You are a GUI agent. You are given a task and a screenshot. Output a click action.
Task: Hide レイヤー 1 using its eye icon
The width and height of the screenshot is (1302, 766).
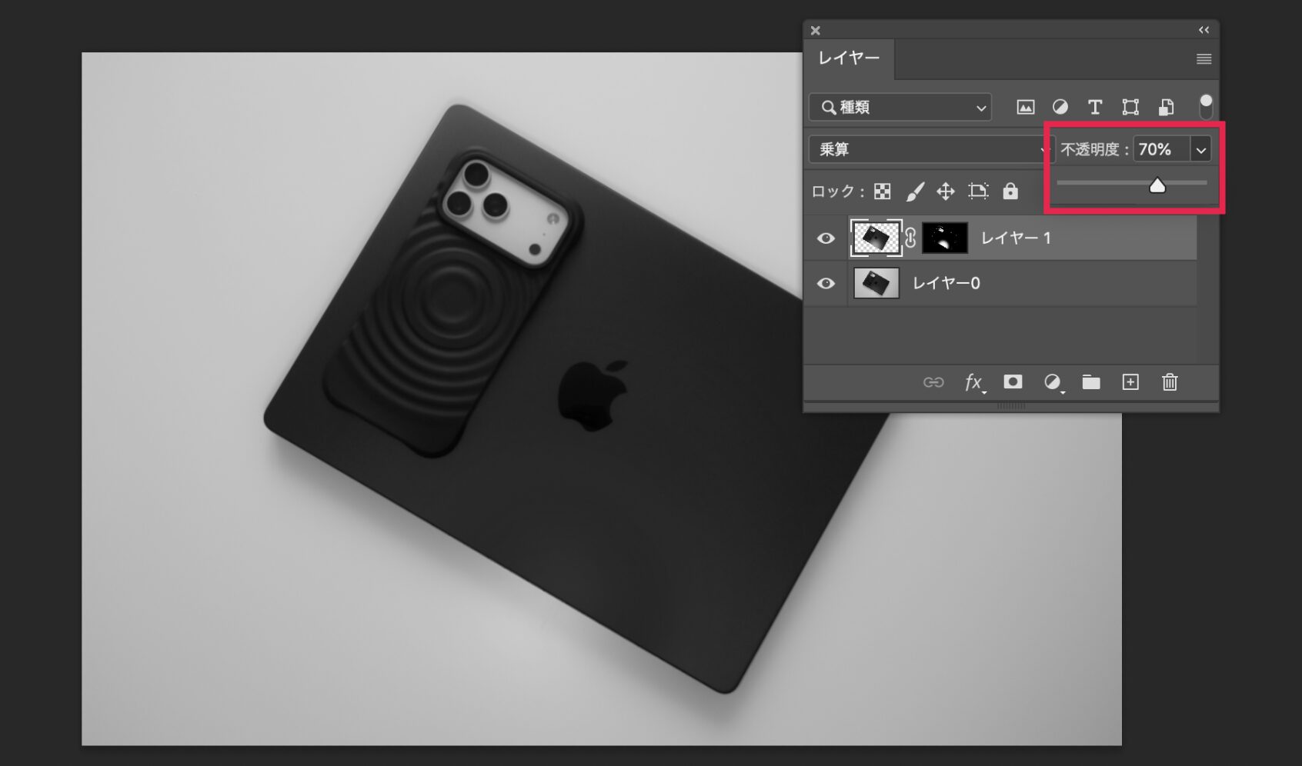click(x=826, y=238)
